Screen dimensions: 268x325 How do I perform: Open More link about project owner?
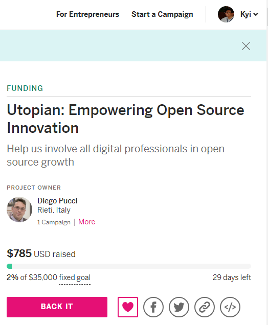click(x=87, y=222)
